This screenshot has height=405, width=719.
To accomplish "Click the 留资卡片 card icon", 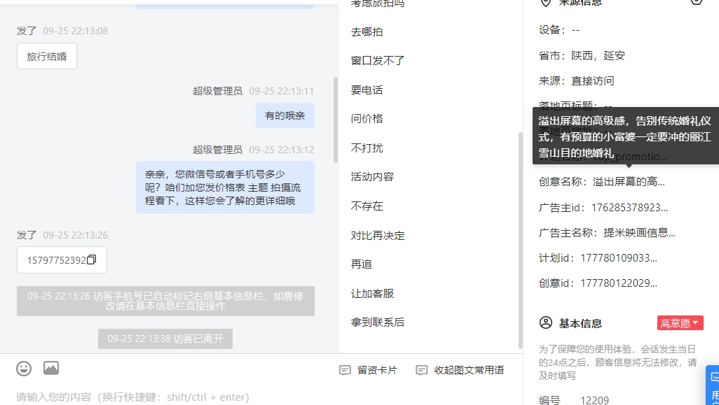I will pyautogui.click(x=345, y=370).
